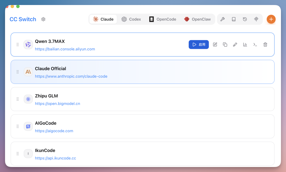The image size is (286, 172).
Task: View usage chart for Qwen 3.7MAX
Action: [x=245, y=45]
